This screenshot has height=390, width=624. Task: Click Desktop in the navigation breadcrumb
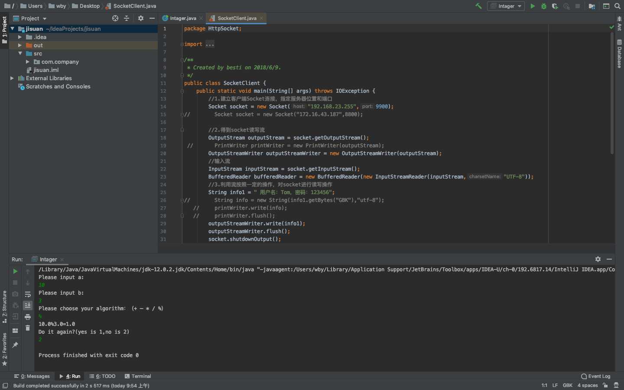[x=86, y=6]
